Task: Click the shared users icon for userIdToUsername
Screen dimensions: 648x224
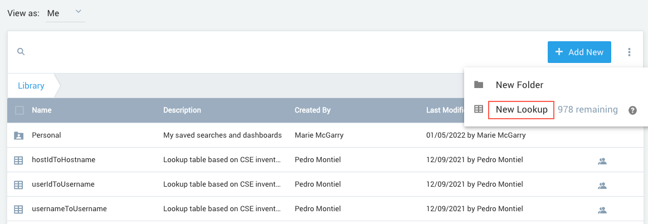Action: [602, 186]
